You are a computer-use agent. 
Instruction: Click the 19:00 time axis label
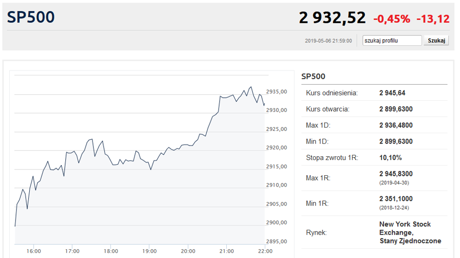click(x=149, y=251)
